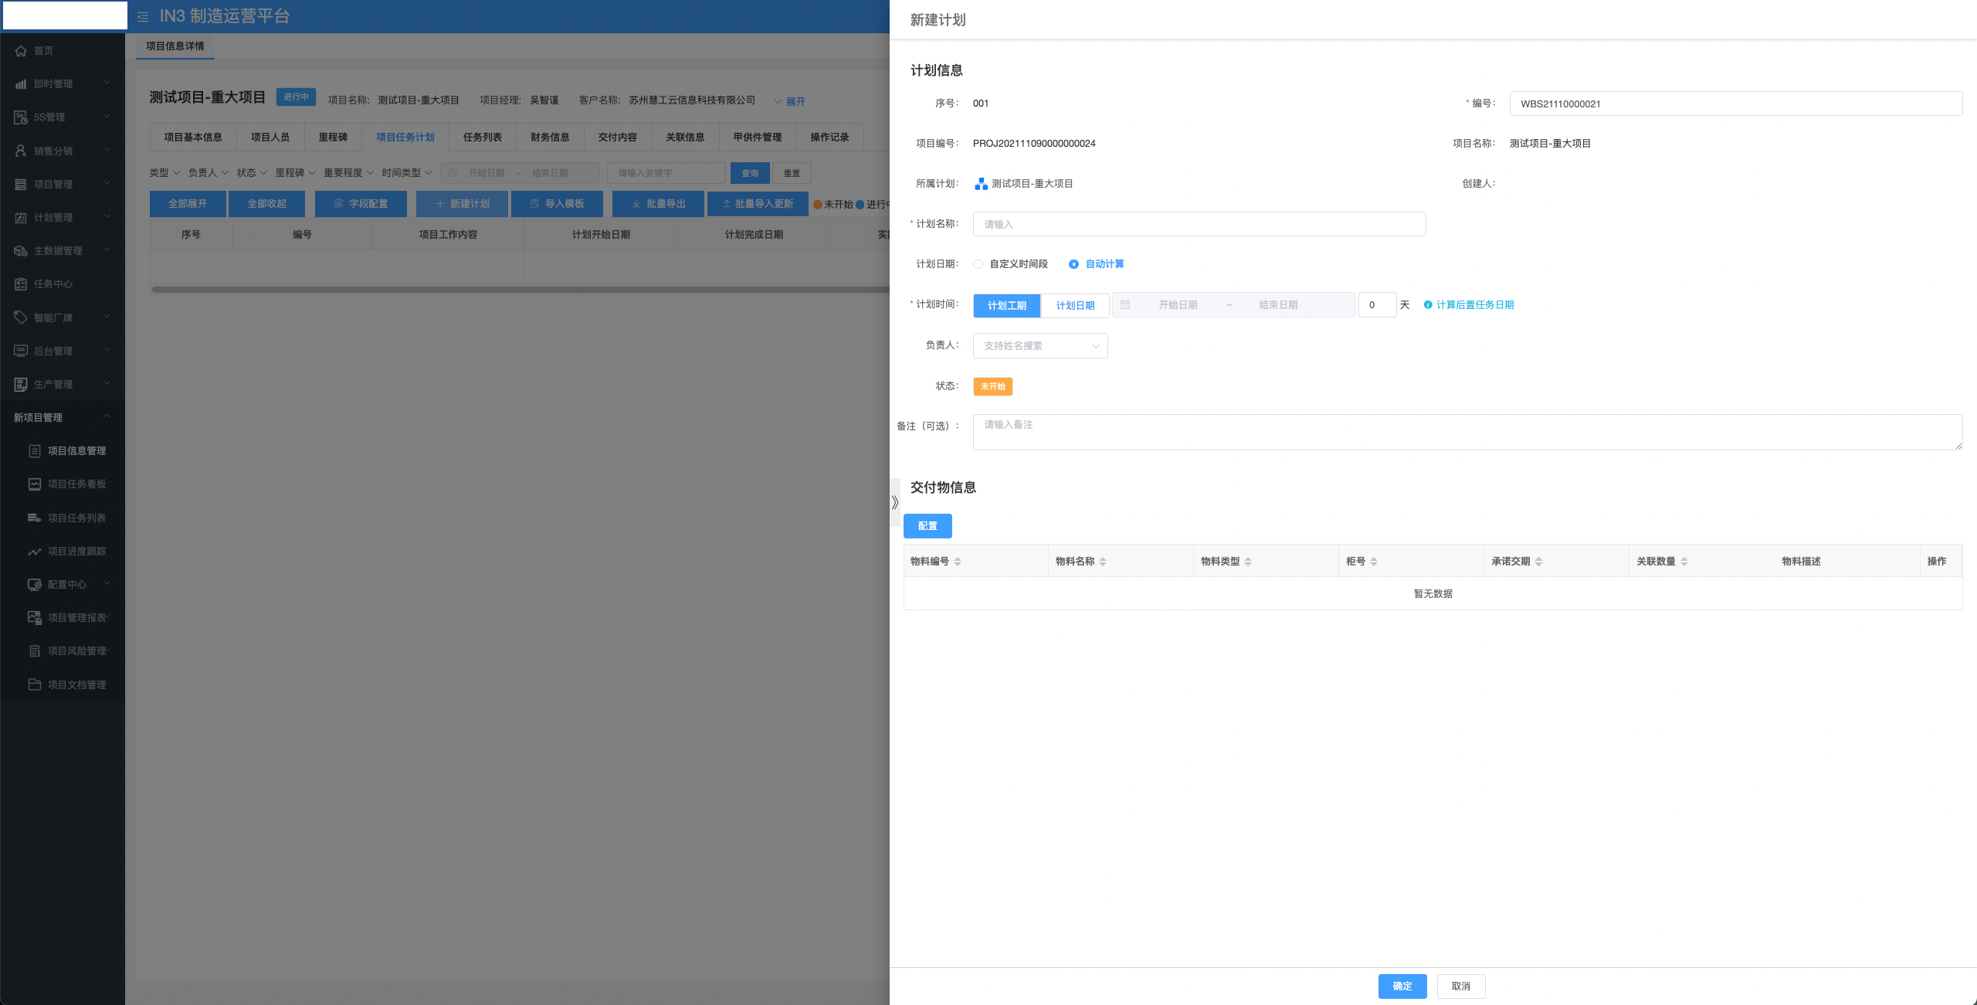Click the calendar icon in the date range field
Screen dimensions: 1977x1005
coord(1125,305)
